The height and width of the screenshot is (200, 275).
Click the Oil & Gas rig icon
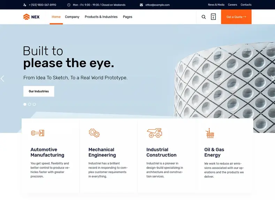210,133
